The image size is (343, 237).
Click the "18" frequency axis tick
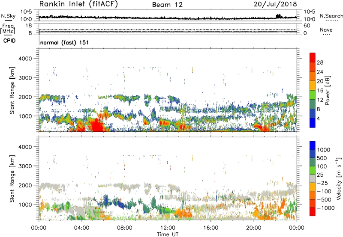tap(28, 26)
